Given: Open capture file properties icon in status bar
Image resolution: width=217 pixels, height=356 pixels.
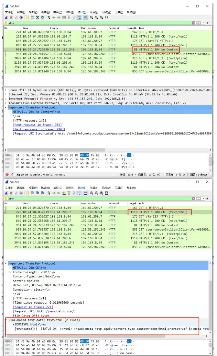Looking at the screenshot, I should click(x=12, y=174).
